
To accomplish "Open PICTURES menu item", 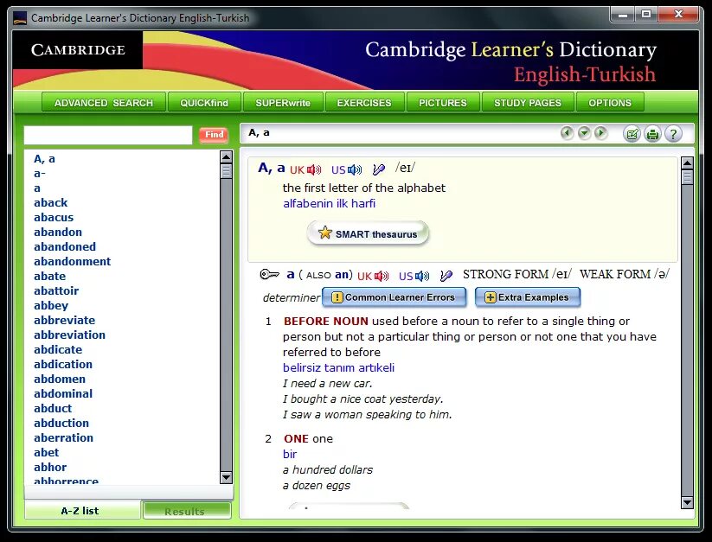I will pos(443,103).
